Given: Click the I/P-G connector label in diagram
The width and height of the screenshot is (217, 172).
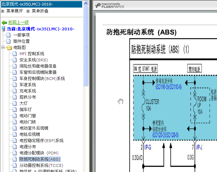Looking at the screenshot, I should [148, 147].
